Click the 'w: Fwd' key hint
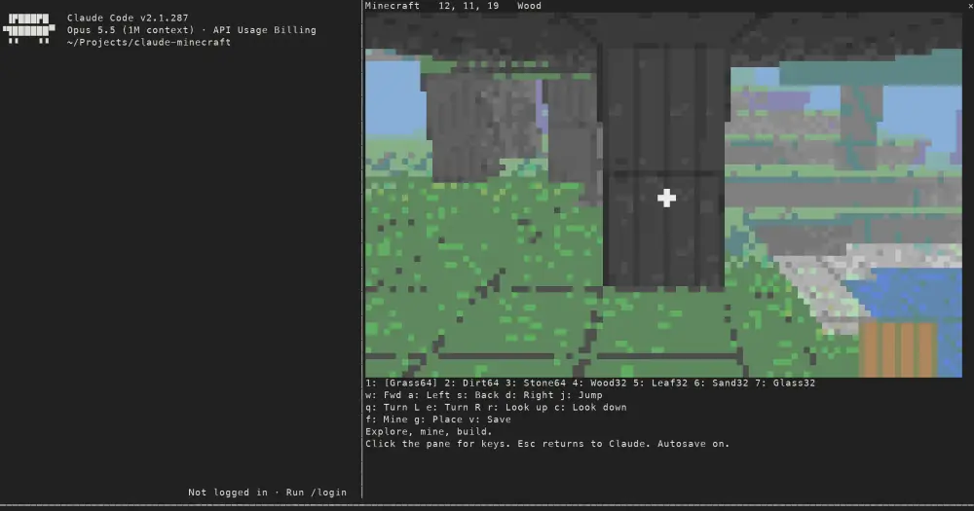This screenshot has height=511, width=974. tap(383, 395)
